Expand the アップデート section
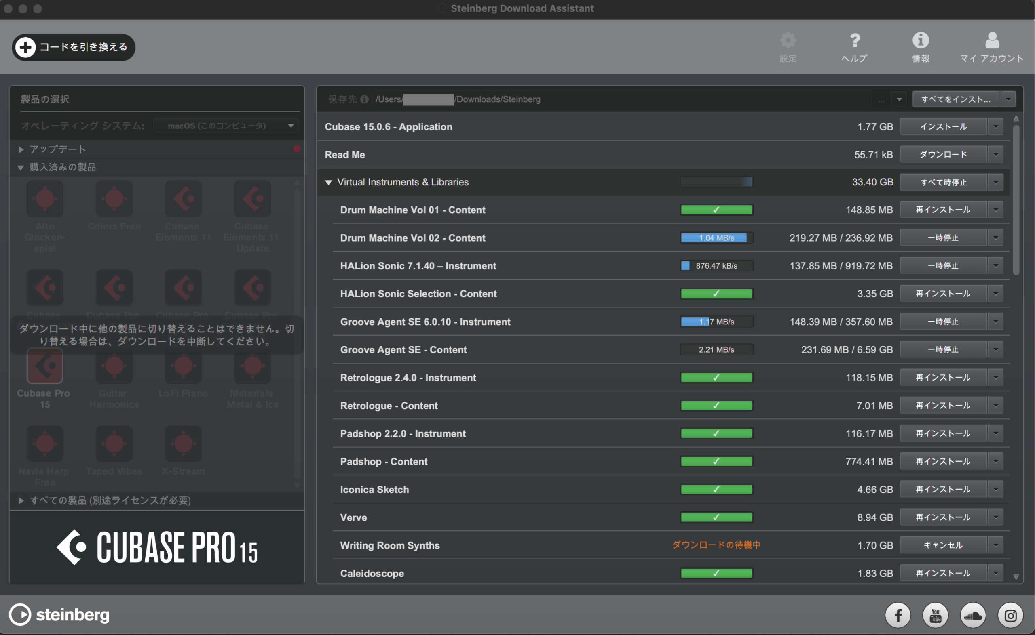The image size is (1035, 635). 21,149
